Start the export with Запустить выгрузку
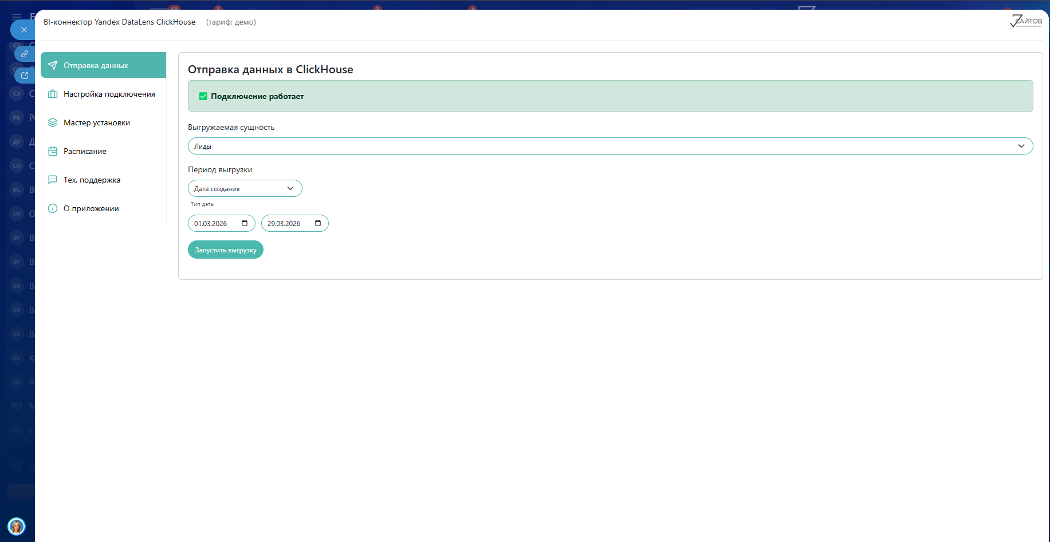The image size is (1050, 542). pyautogui.click(x=226, y=250)
